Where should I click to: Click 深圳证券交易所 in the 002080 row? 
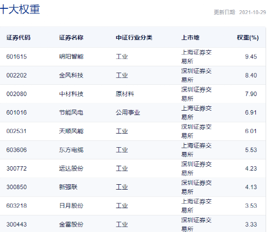196,94
